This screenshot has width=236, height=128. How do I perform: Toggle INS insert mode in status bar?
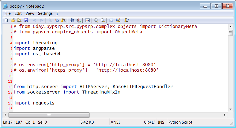(x=161, y=122)
